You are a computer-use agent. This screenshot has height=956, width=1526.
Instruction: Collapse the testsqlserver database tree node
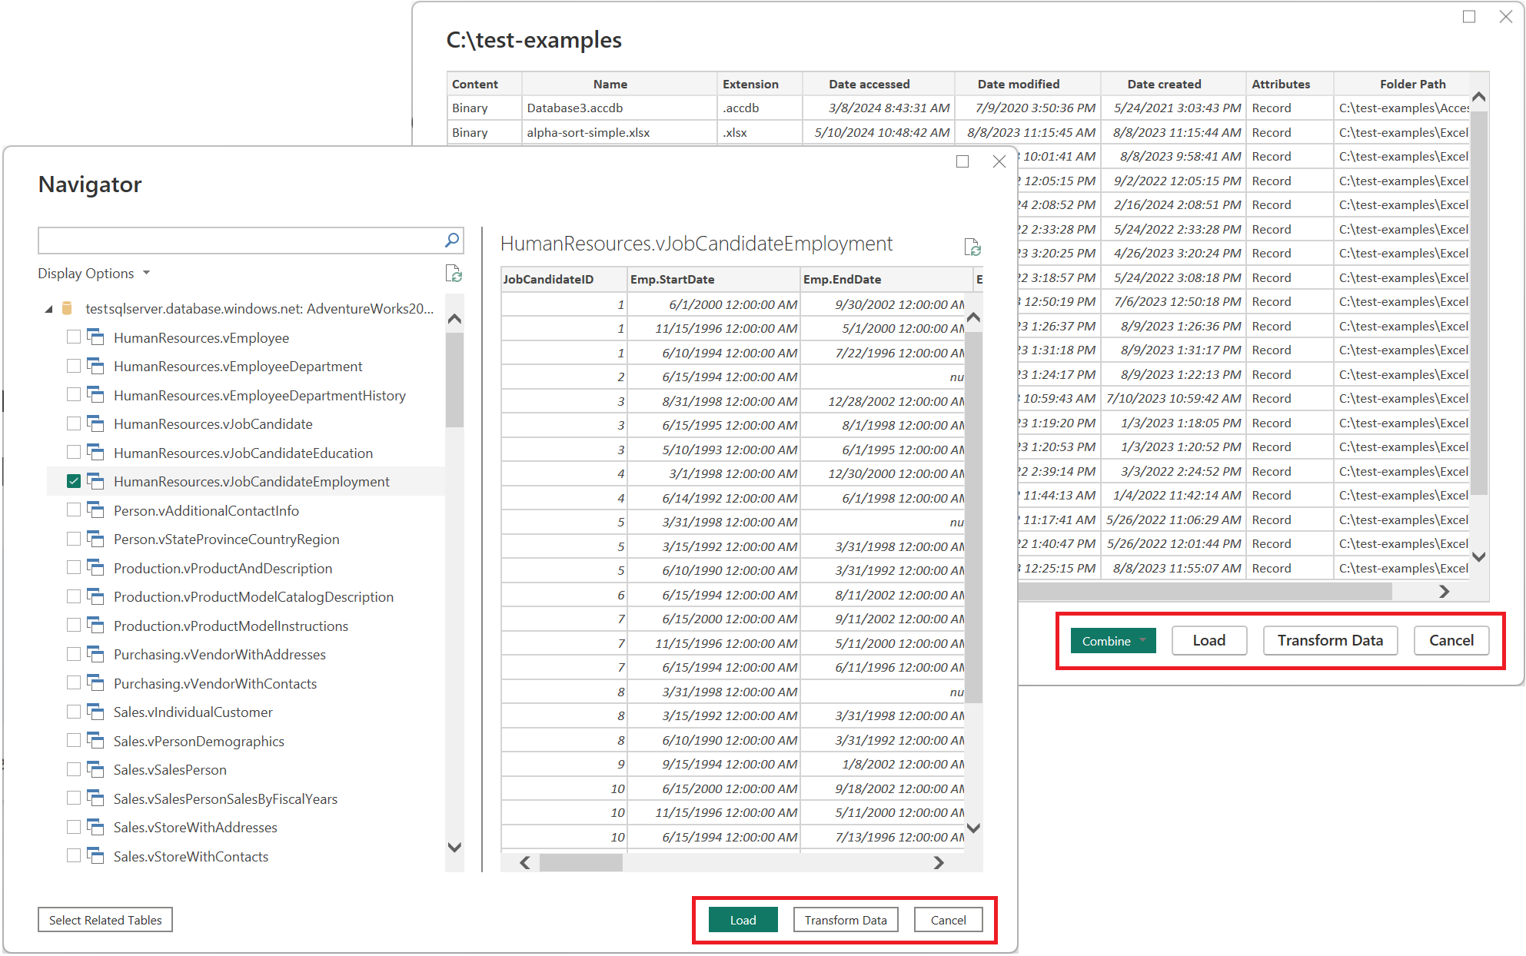click(48, 309)
